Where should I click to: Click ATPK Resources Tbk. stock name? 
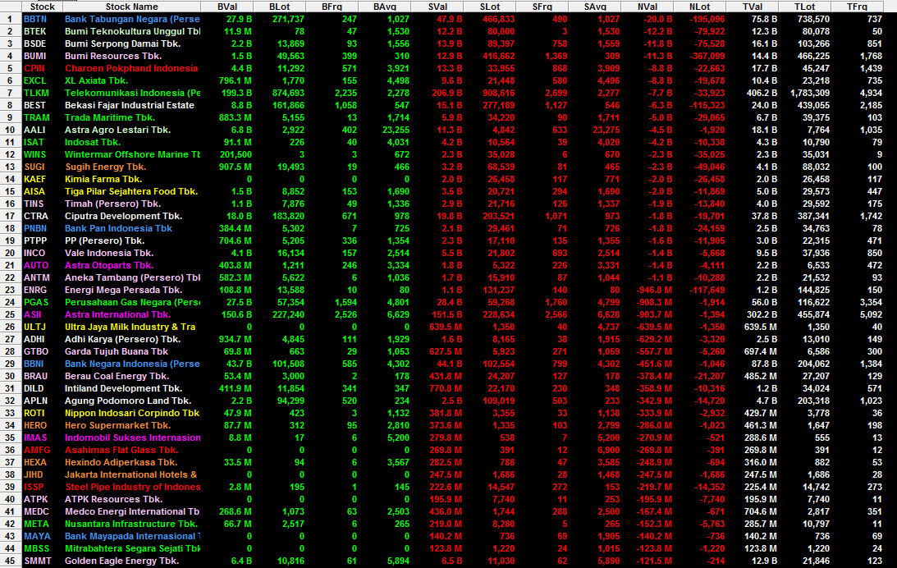point(113,499)
